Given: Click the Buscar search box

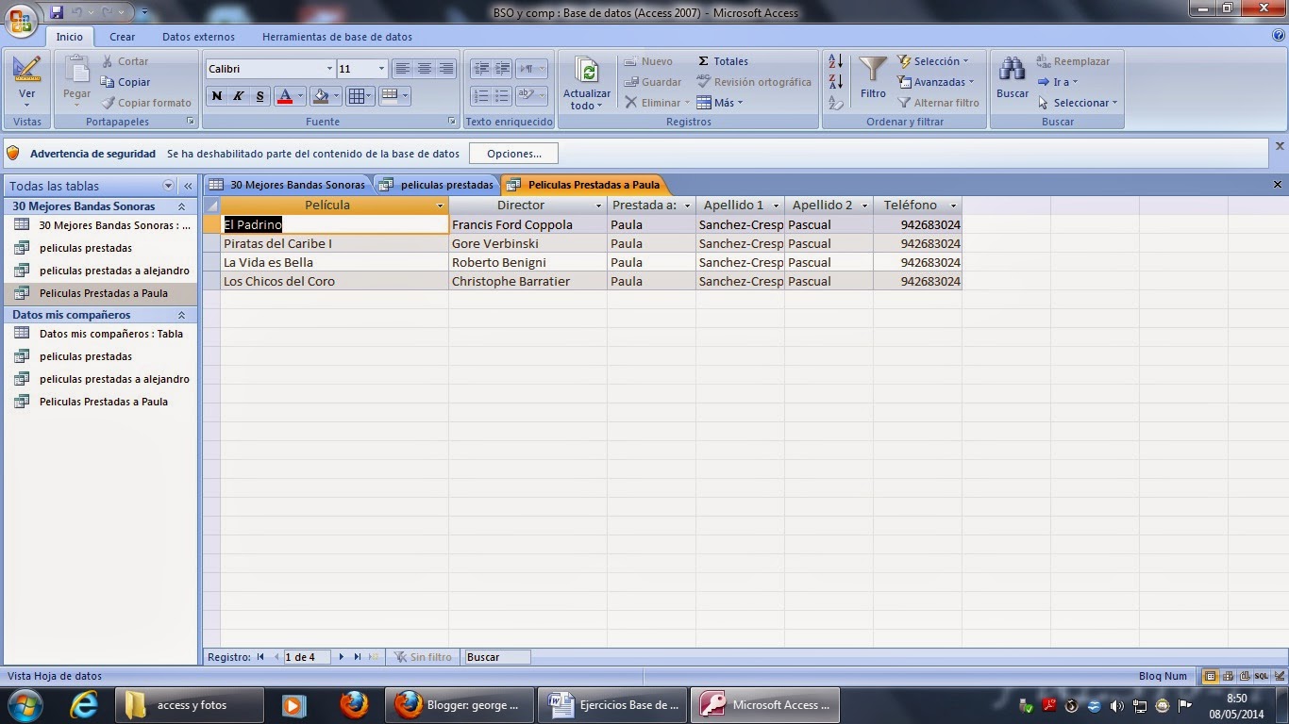Looking at the screenshot, I should [497, 657].
